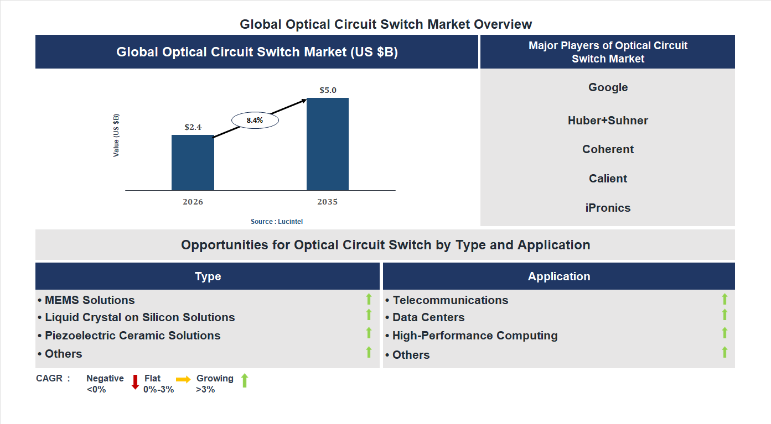Click the green arrow beside Piezoelectric Ceramic Solutions
Viewport: 771px width, 424px height.
[369, 333]
